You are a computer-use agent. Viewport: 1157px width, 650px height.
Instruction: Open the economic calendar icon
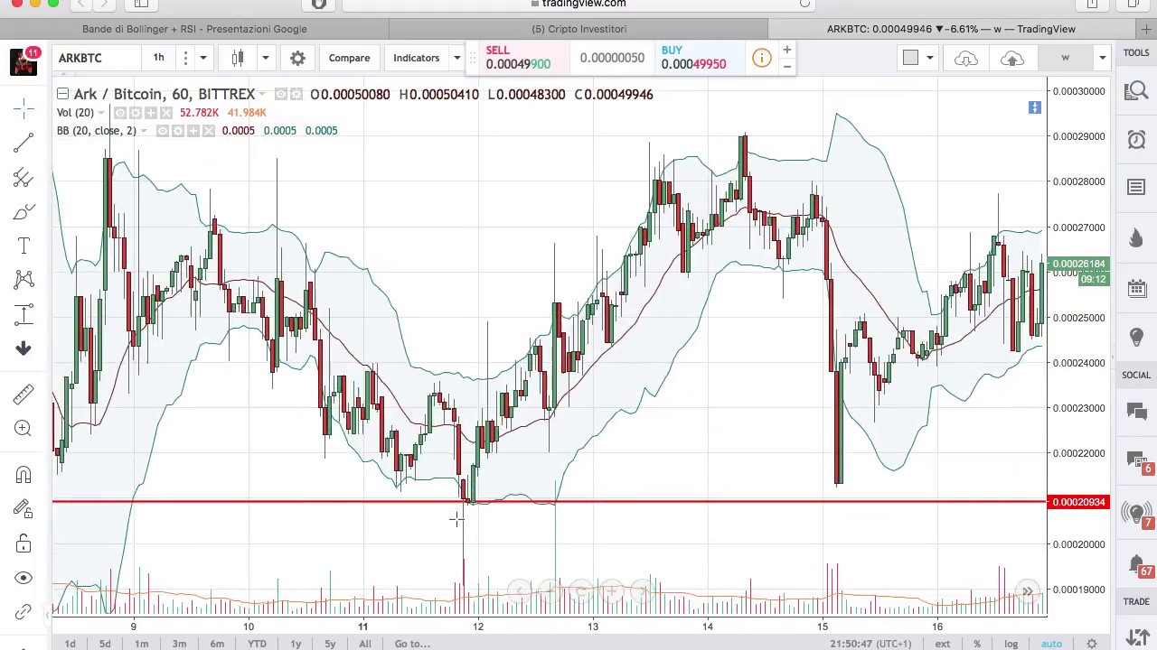[1136, 288]
